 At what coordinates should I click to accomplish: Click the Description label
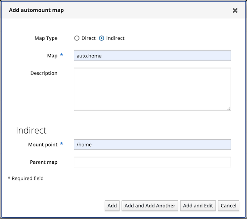coord(44,73)
